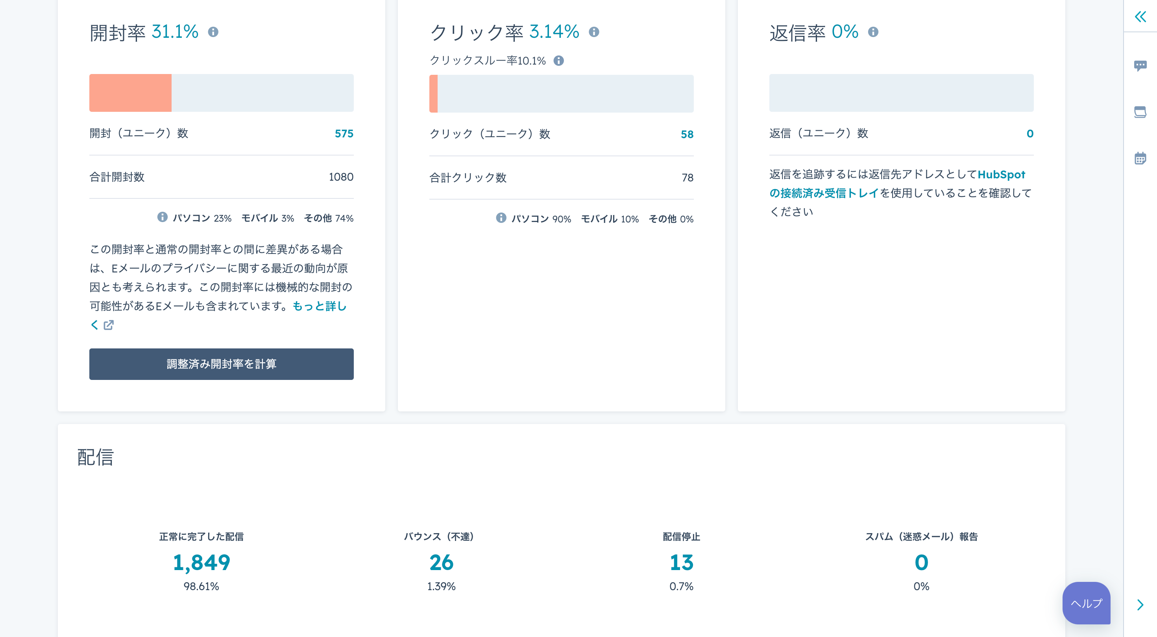
Task: Click the open rate progress bar
Action: coord(222,93)
